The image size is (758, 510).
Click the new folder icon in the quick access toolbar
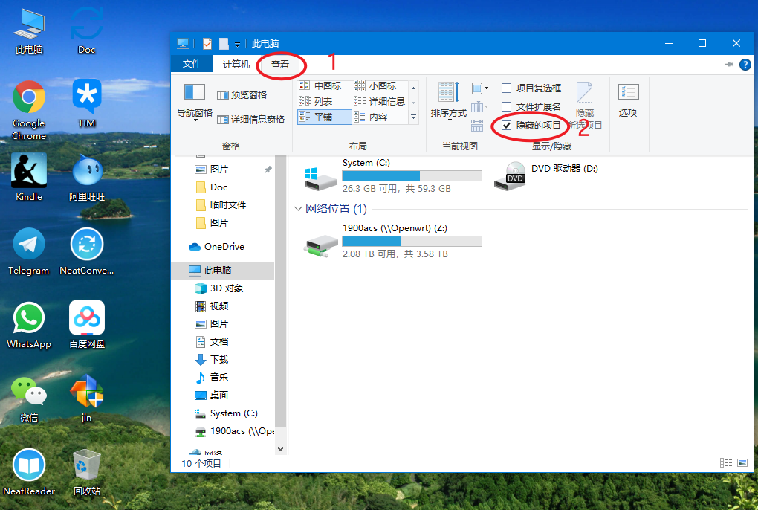pos(224,44)
